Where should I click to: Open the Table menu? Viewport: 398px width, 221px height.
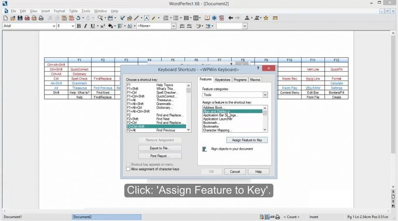coord(74,11)
